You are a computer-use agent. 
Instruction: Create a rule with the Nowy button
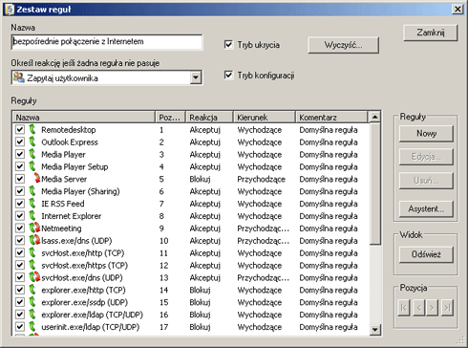(x=426, y=133)
